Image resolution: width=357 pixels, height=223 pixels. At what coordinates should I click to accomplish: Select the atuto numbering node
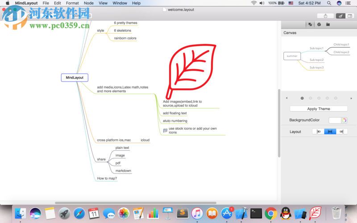[175, 121]
